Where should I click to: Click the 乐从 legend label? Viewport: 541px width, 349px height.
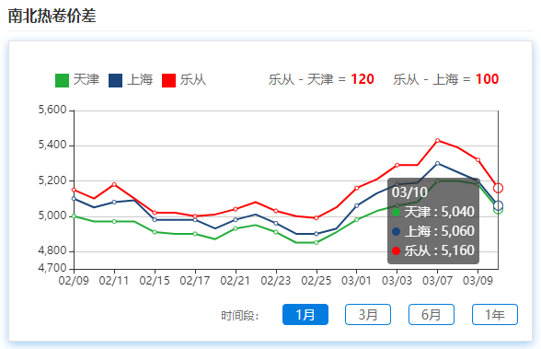[193, 80]
